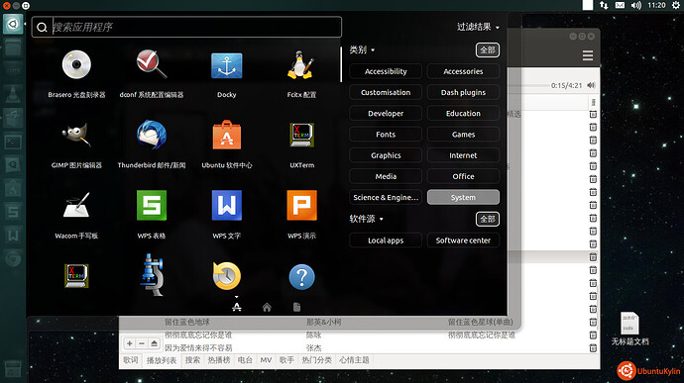
Task: Open 歌词 lyrics tab in music player
Action: (131, 360)
